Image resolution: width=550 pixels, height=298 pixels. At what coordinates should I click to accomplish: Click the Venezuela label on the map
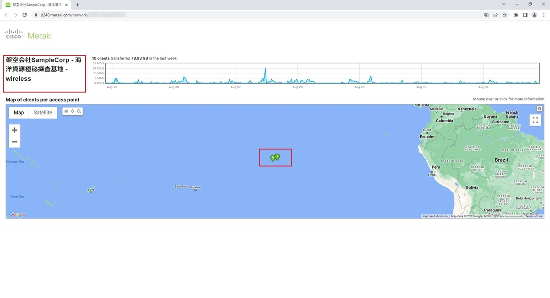[467, 109]
